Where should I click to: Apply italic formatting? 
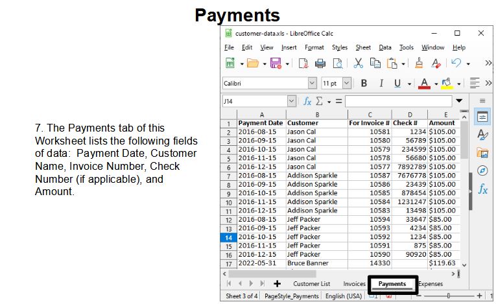(381, 83)
